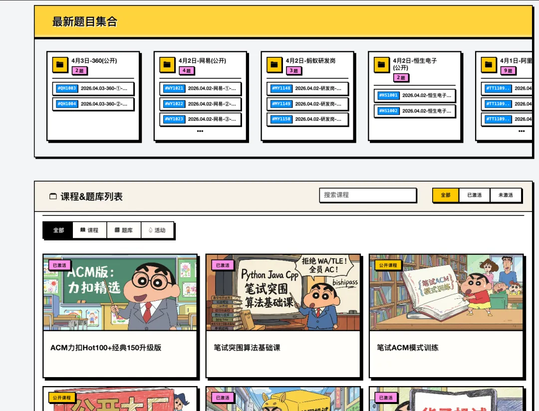This screenshot has width=539, height=411.
Task: Focus the 搜索课程 search field
Action: click(368, 195)
